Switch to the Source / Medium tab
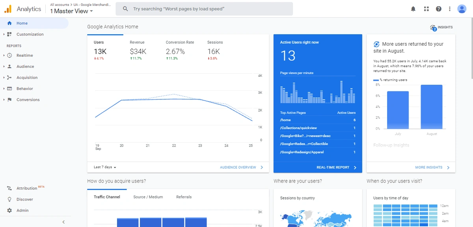 tap(148, 197)
